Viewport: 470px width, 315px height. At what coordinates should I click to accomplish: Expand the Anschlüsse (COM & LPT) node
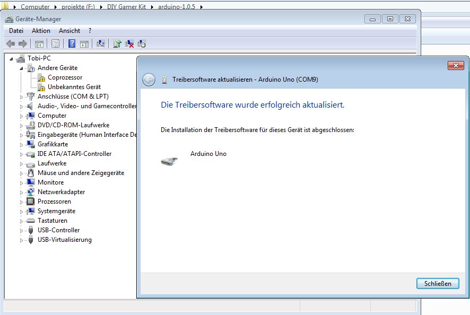22,97
